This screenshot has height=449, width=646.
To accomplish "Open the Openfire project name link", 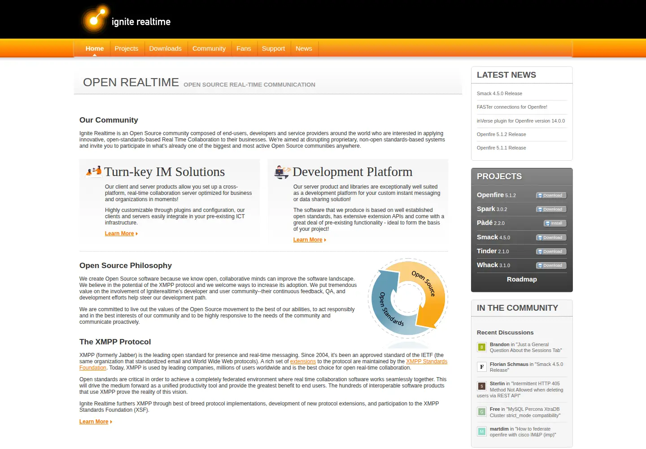I will [x=490, y=195].
